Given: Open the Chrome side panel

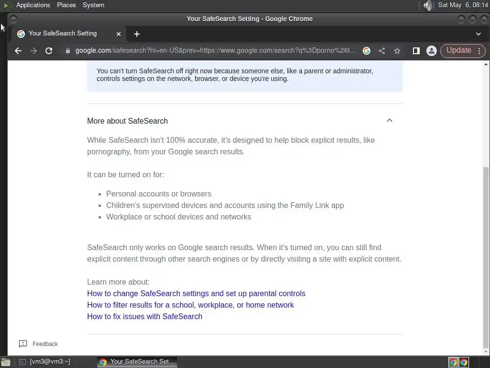Looking at the screenshot, I should coord(416,51).
